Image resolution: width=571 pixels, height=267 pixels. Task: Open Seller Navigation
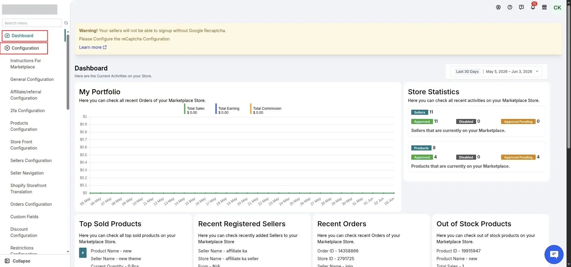point(27,173)
